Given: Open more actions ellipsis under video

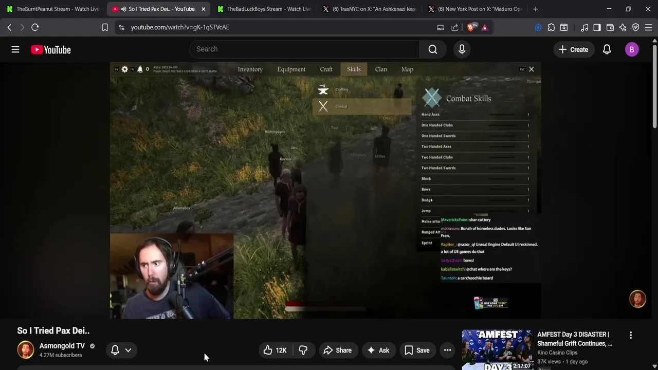Looking at the screenshot, I should (447, 350).
